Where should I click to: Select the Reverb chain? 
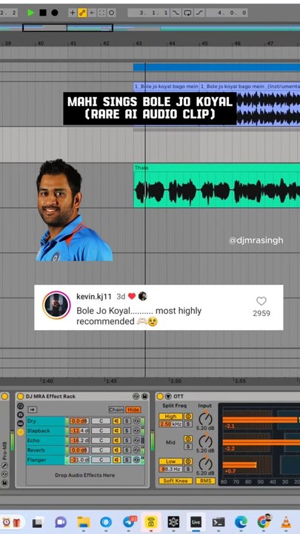[x=46, y=450]
